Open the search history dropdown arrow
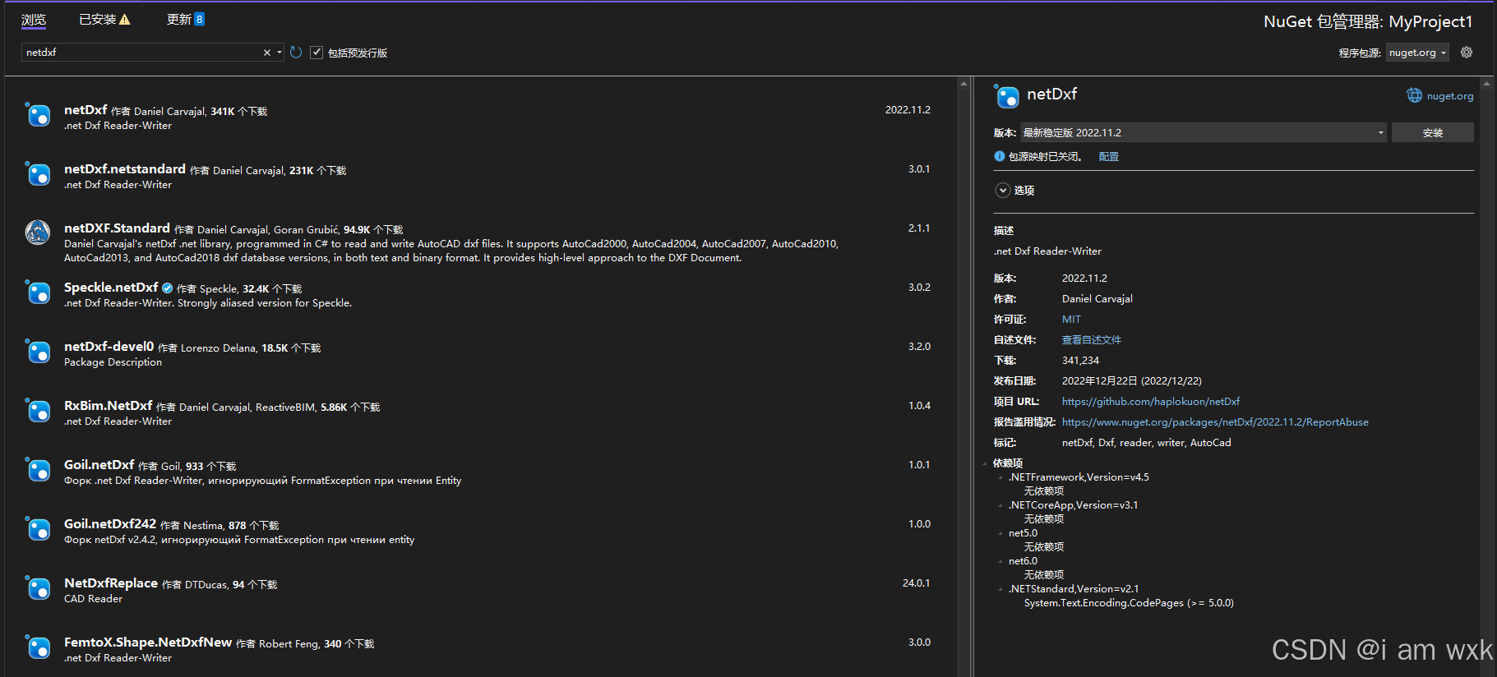1497x677 pixels. coord(280,53)
